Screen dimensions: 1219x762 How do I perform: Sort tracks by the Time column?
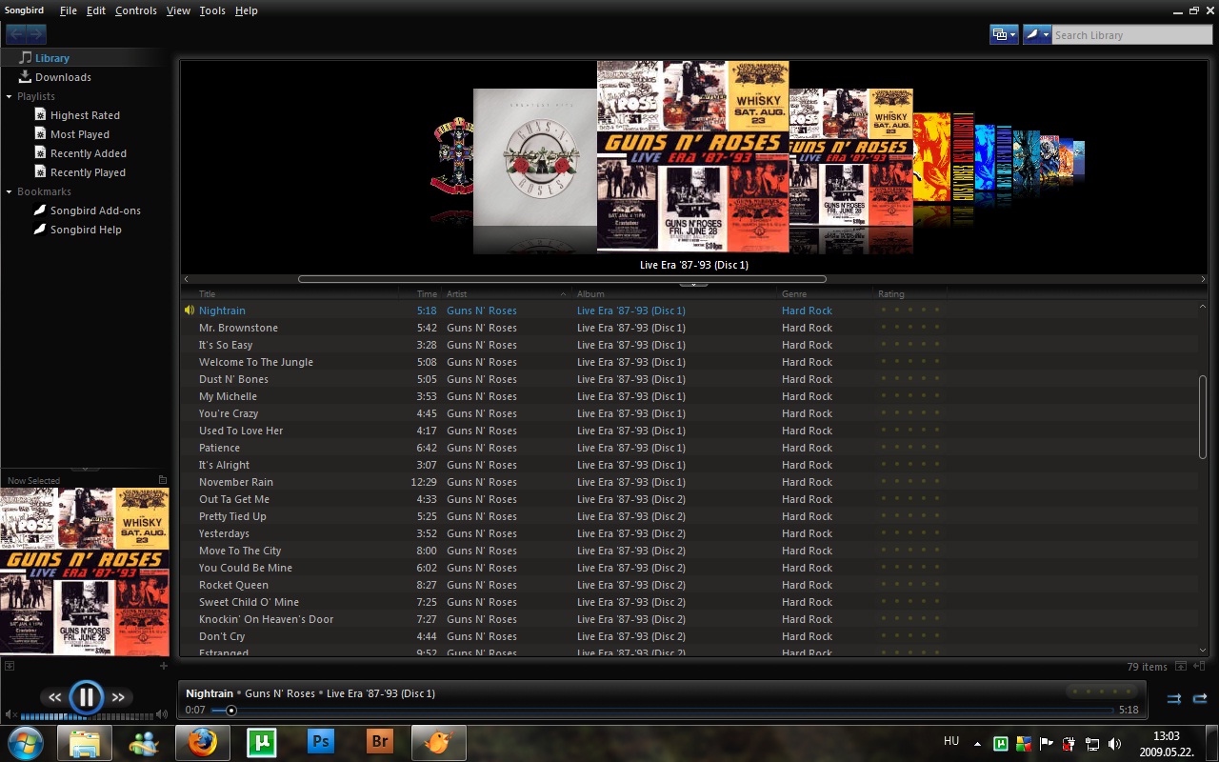tap(427, 294)
